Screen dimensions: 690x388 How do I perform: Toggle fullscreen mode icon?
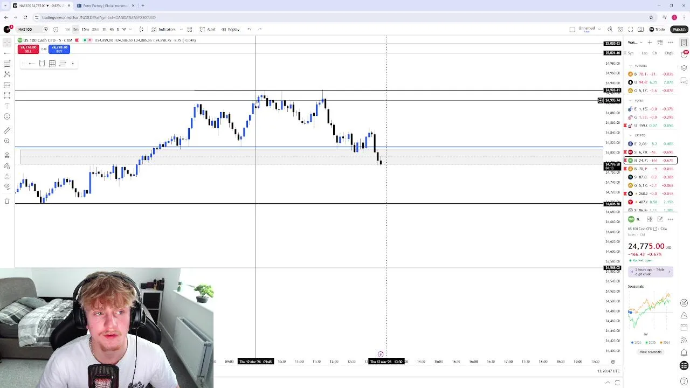(631, 29)
